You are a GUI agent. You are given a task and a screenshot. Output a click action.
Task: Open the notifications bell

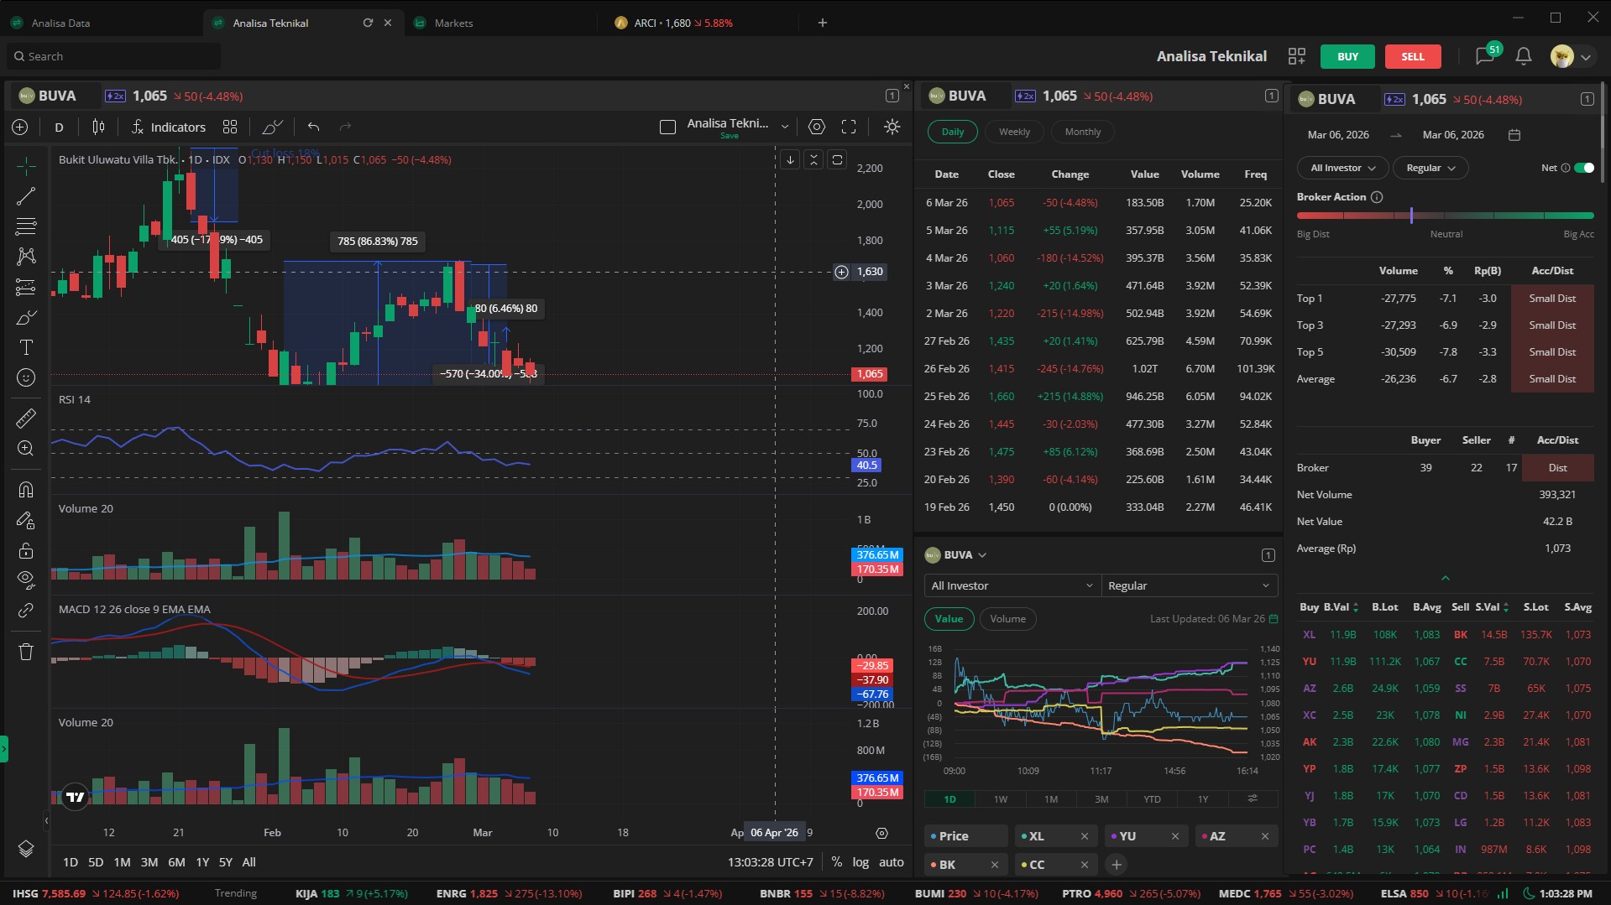pos(1523,56)
